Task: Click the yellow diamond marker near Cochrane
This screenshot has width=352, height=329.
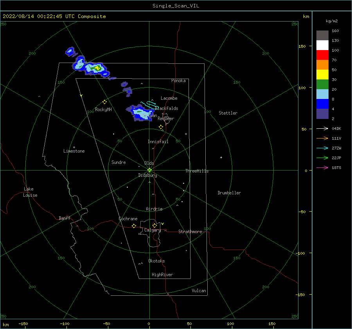Action: point(134,226)
